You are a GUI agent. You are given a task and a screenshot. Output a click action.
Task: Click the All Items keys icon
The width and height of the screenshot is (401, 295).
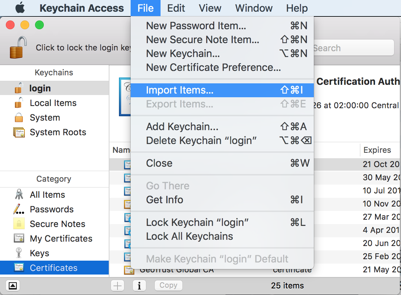click(19, 194)
